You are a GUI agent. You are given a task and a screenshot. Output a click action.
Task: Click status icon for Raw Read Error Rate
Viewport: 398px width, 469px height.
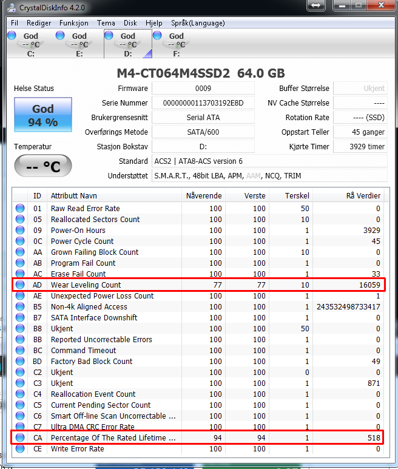coord(20,208)
